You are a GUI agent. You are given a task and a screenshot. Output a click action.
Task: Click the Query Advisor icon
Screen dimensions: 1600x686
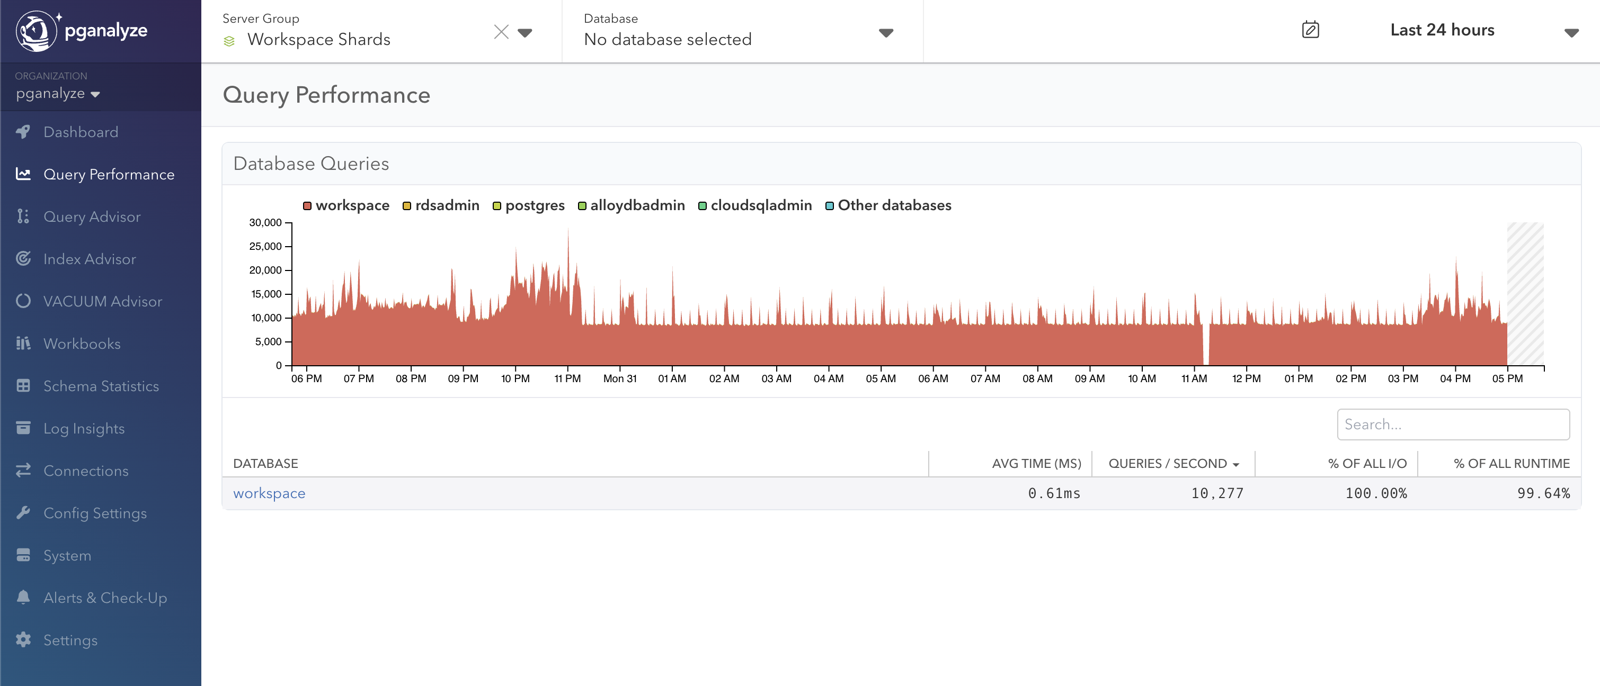pyautogui.click(x=23, y=216)
